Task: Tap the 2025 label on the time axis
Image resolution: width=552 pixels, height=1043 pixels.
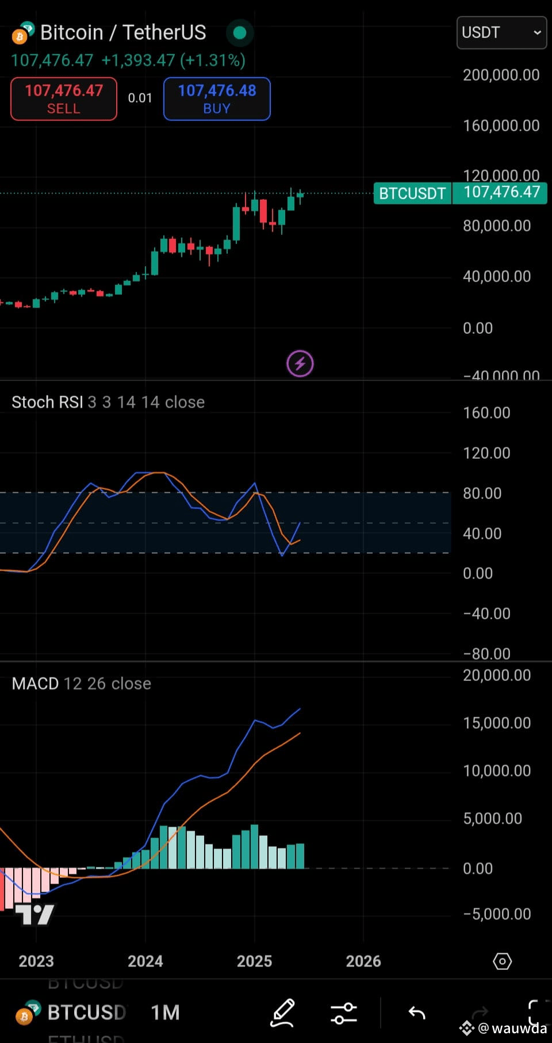Action: pyautogui.click(x=255, y=961)
